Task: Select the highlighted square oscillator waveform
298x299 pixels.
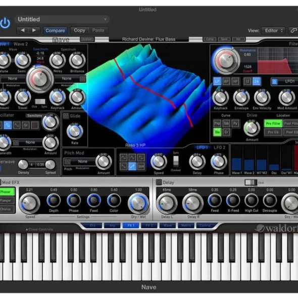Action: point(8,125)
